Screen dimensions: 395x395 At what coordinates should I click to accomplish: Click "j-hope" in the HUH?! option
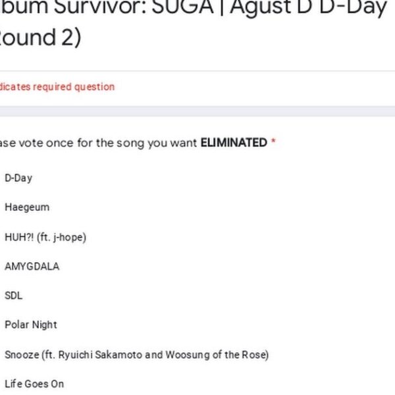point(68,237)
